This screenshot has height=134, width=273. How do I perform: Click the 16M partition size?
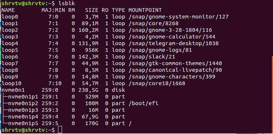click(x=93, y=110)
